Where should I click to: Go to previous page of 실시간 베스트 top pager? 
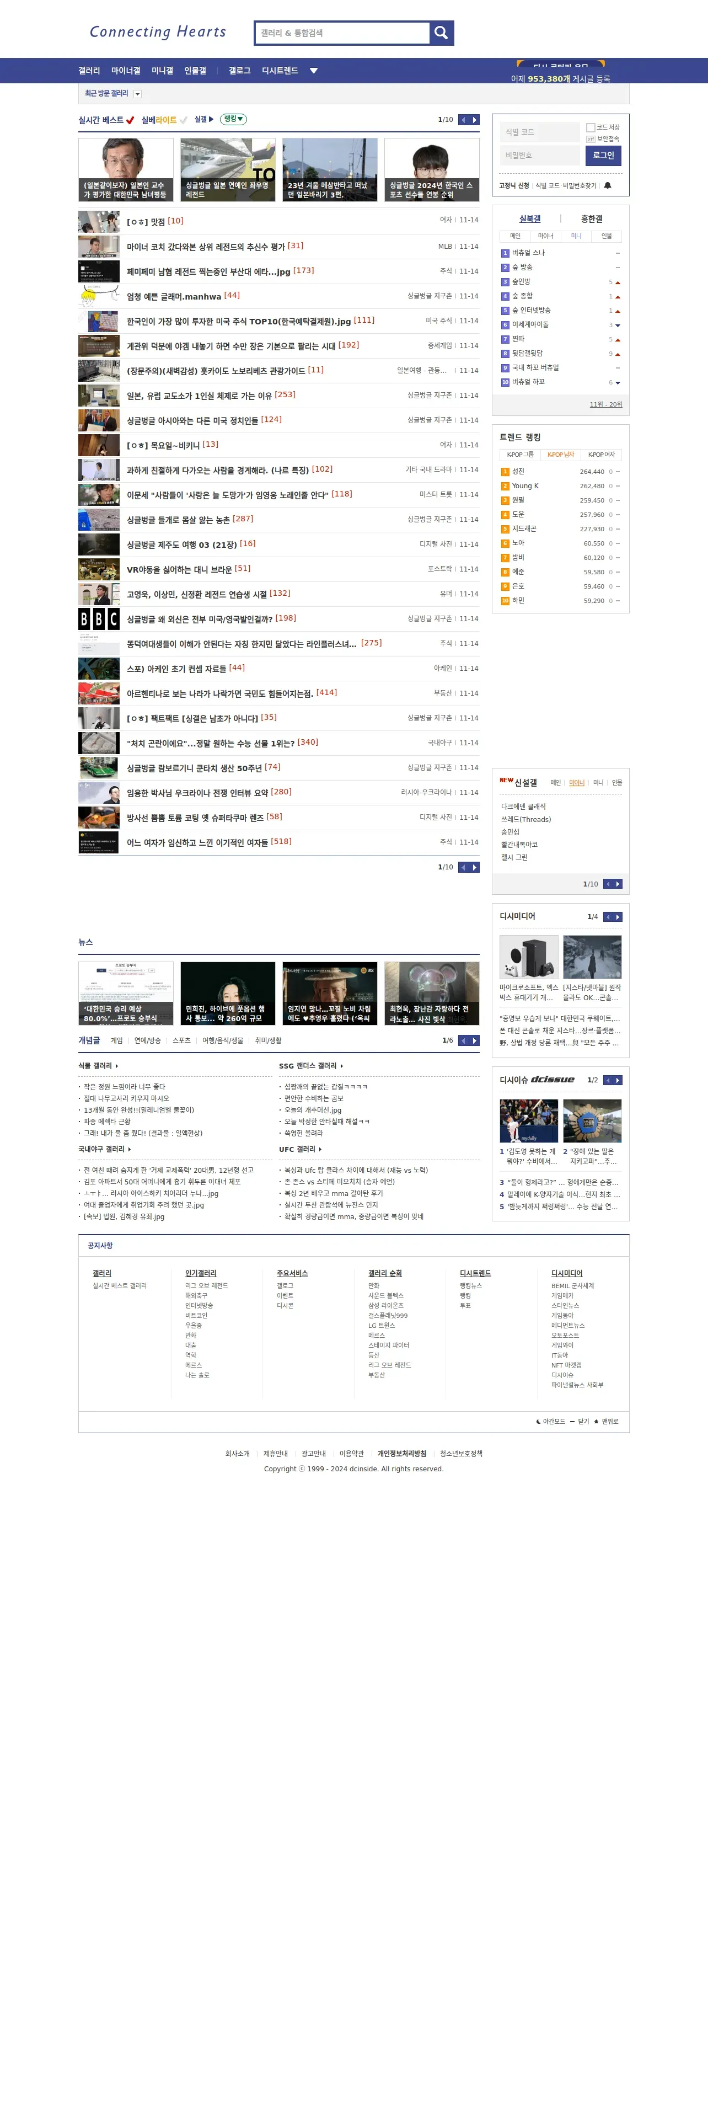click(463, 120)
